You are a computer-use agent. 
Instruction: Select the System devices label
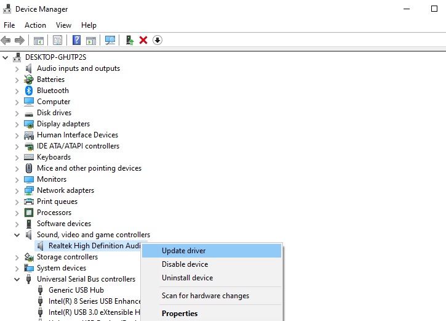coord(62,268)
